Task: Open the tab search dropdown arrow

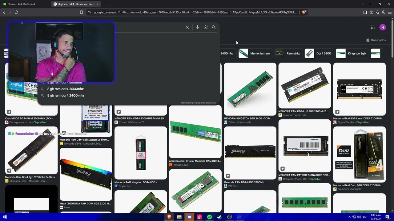Action: (x=363, y=4)
